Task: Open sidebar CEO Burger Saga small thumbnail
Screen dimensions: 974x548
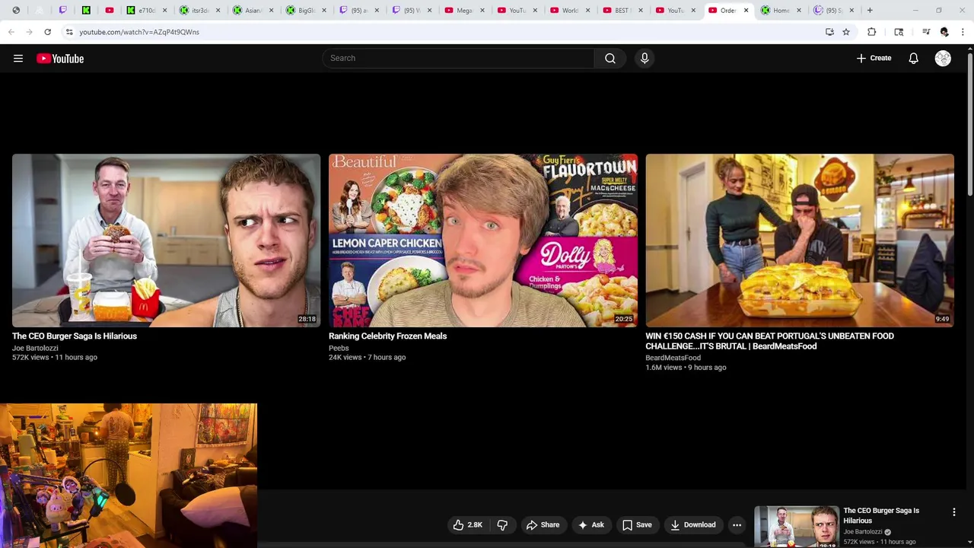Action: coord(796,527)
